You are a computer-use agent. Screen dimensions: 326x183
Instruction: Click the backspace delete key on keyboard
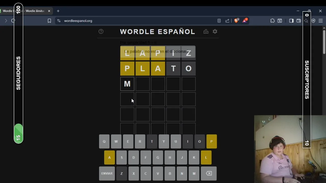coord(209,173)
